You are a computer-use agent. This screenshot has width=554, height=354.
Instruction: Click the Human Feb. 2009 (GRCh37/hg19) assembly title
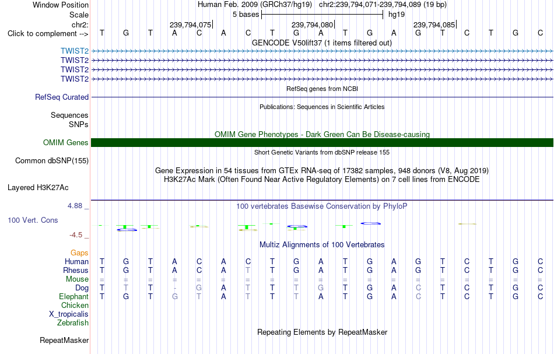click(x=255, y=5)
